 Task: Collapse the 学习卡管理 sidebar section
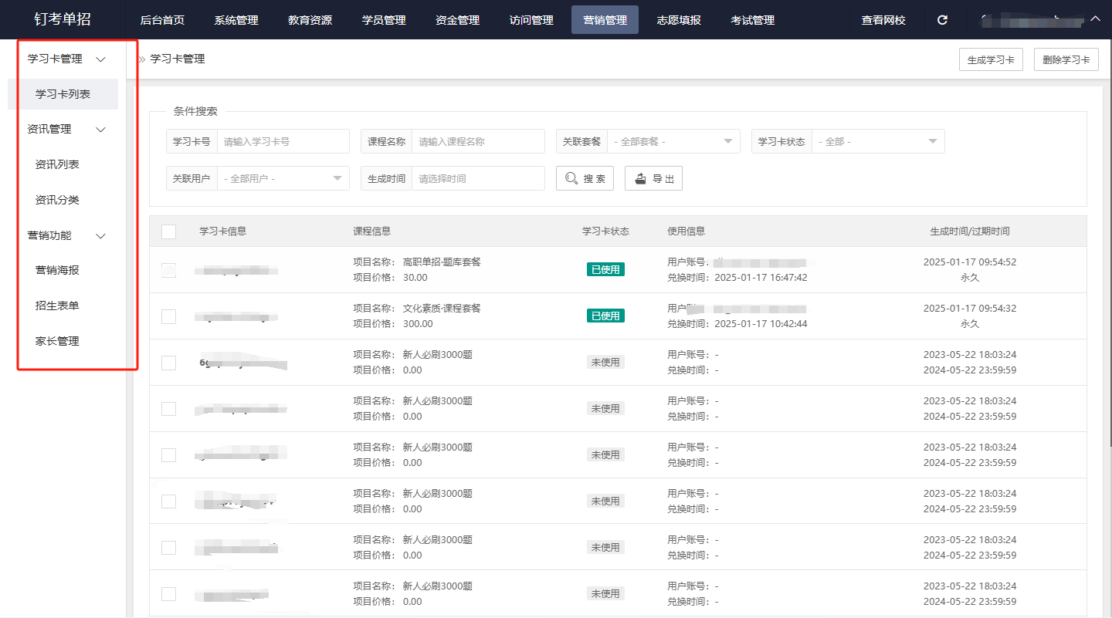(100, 59)
